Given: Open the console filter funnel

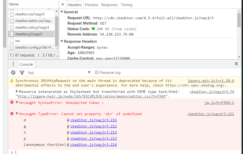Looking at the screenshot, I should (22, 72).
